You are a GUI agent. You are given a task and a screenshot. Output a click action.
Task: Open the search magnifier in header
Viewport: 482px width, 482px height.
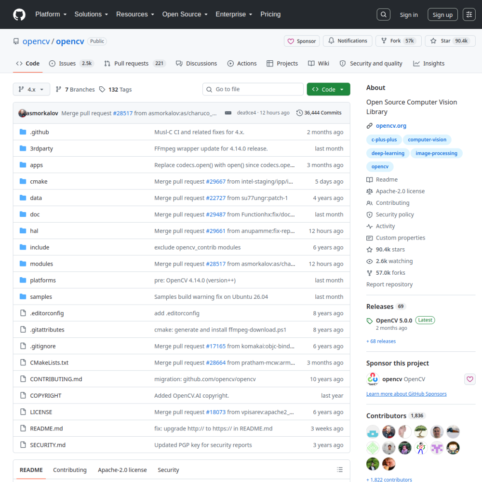click(383, 14)
